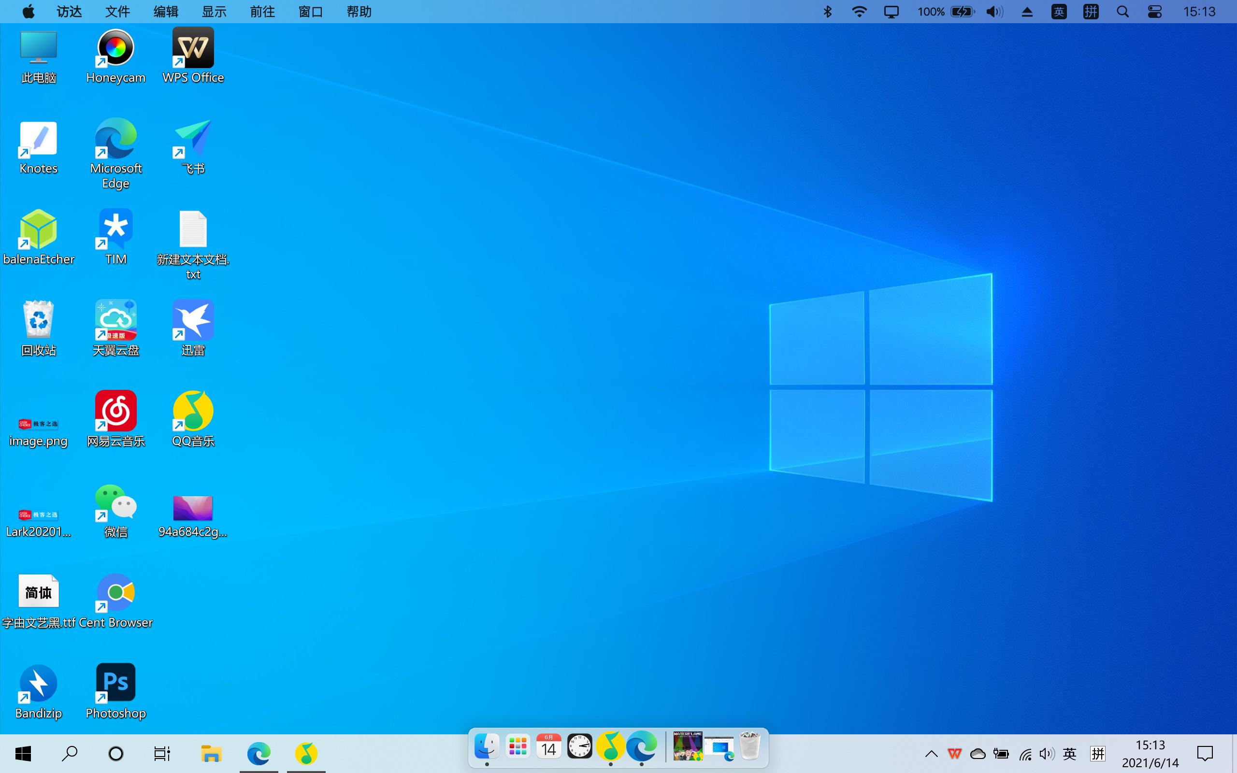Viewport: 1237px width, 773px height.
Task: Open the 帮助 menu
Action: 359,11
